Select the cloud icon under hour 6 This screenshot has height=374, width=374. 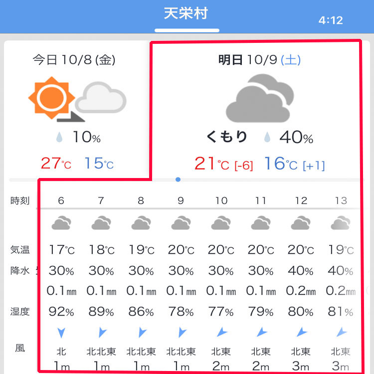[61, 223]
